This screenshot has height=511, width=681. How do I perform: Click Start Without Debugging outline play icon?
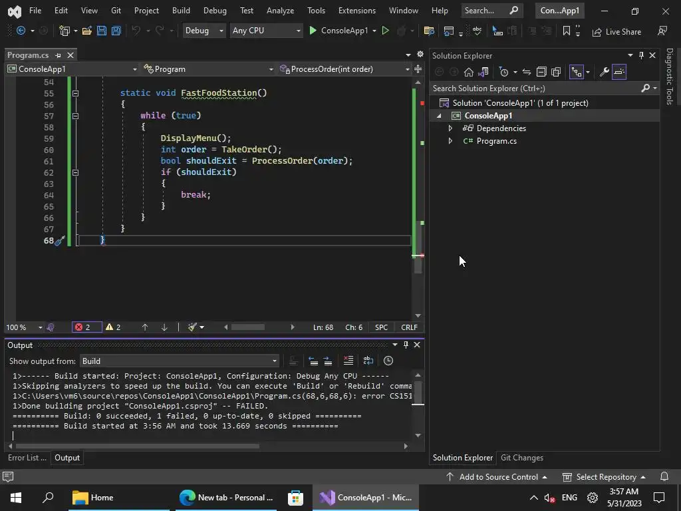coord(385,31)
